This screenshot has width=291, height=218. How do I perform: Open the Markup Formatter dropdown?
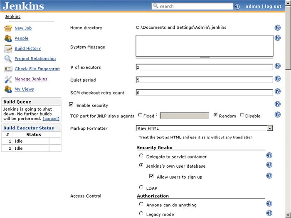click(x=270, y=128)
